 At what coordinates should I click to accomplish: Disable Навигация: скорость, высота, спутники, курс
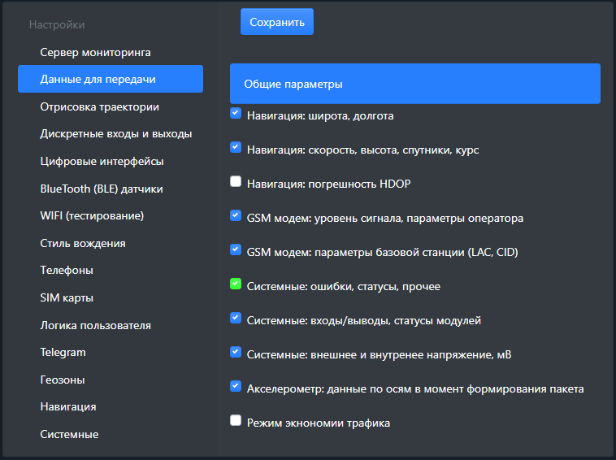coord(236,148)
